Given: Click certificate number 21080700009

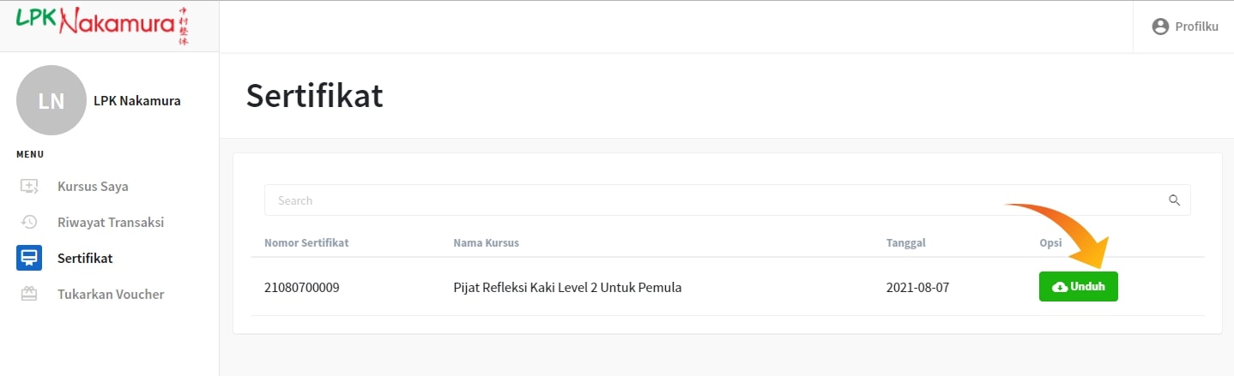Looking at the screenshot, I should click(302, 287).
